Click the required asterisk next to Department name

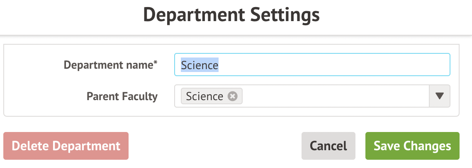[x=156, y=63]
